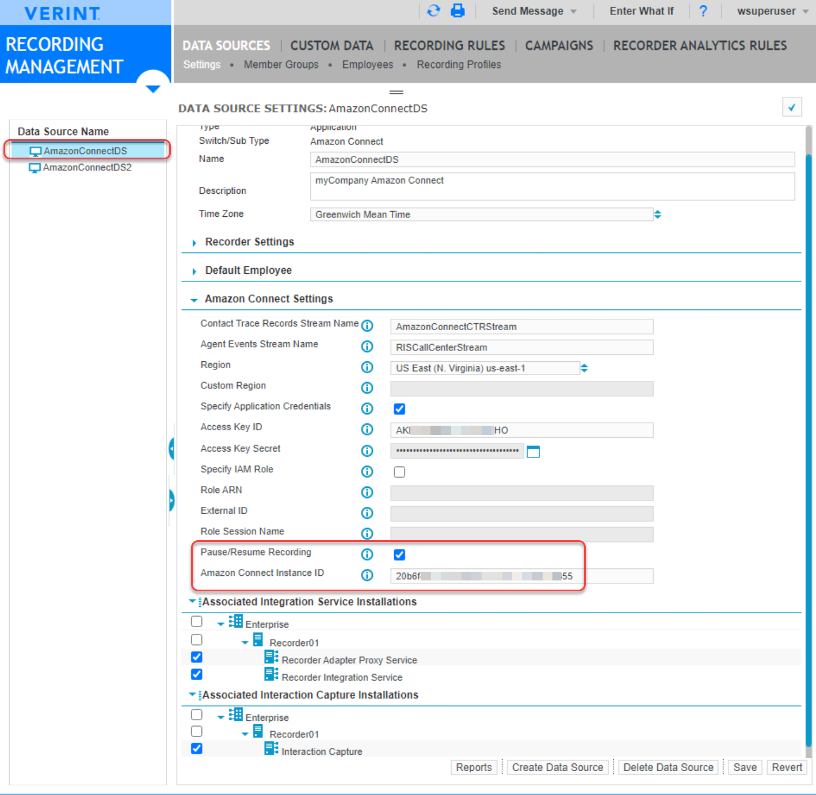Click the pane resize handle above settings title

pyautogui.click(x=396, y=92)
